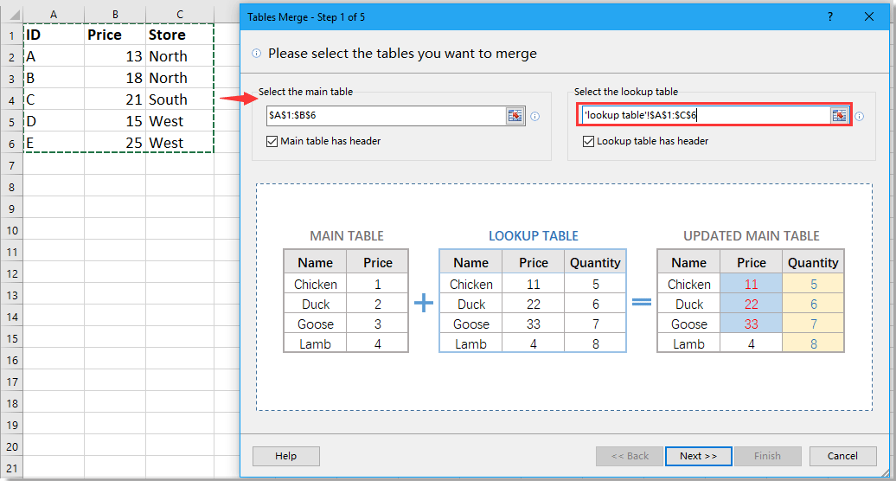Click the question mark in the title bar

[830, 16]
